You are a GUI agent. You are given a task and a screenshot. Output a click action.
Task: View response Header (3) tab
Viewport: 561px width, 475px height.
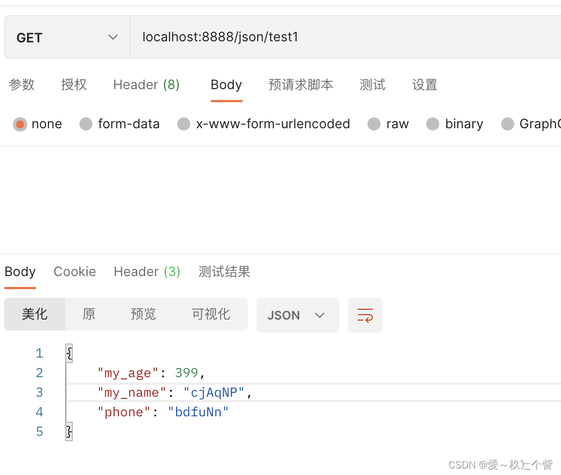pyautogui.click(x=147, y=272)
